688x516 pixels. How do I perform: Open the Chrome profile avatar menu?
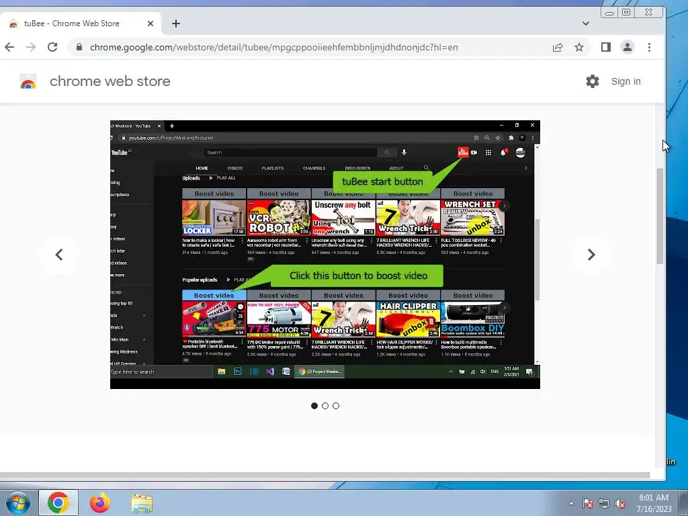tap(628, 48)
